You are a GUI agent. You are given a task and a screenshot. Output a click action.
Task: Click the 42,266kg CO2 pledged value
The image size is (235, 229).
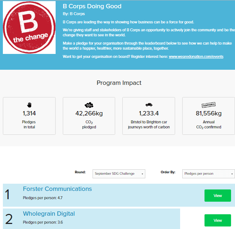click(x=89, y=113)
